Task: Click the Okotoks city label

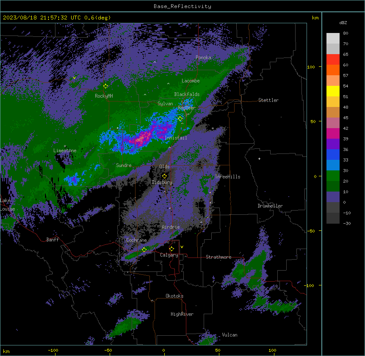Action: point(174,296)
